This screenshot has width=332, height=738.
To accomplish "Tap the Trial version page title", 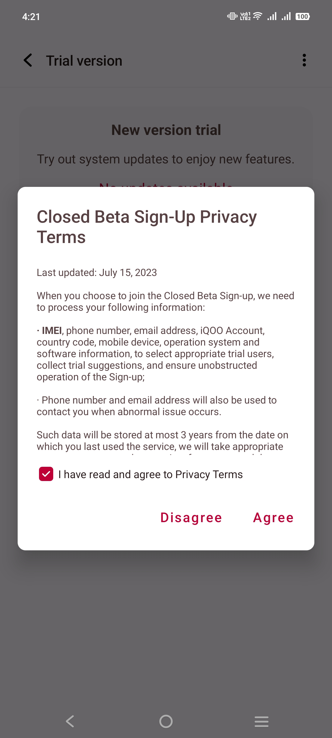I will 84,61.
